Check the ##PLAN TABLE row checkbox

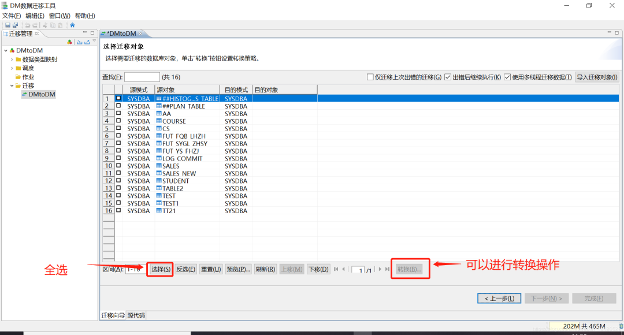118,106
